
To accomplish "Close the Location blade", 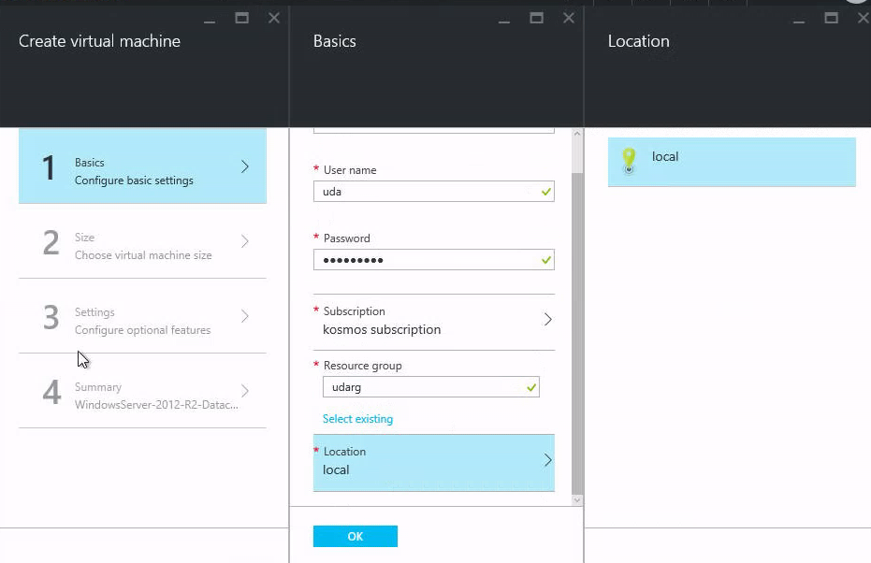I will [x=863, y=18].
